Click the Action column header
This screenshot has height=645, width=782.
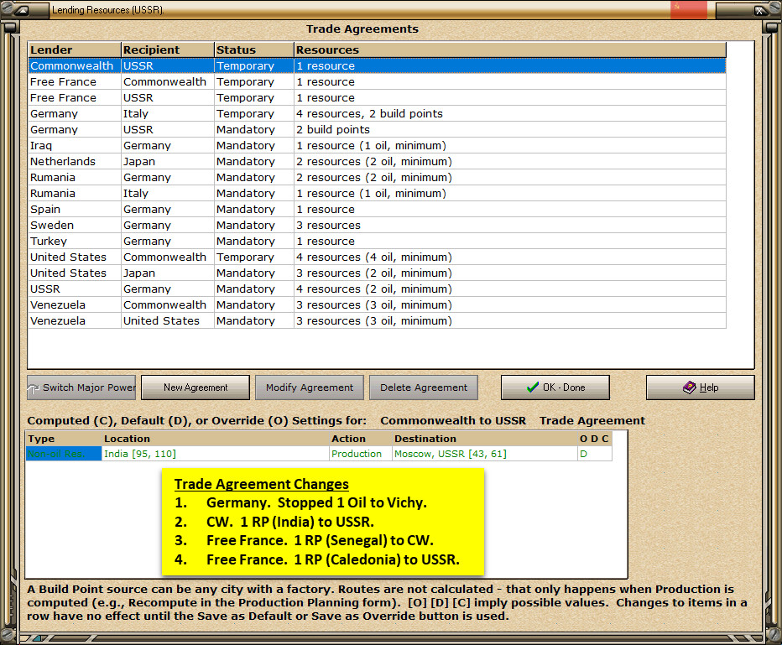(x=360, y=439)
